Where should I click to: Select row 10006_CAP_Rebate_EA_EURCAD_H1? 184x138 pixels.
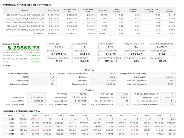click(x=89, y=26)
